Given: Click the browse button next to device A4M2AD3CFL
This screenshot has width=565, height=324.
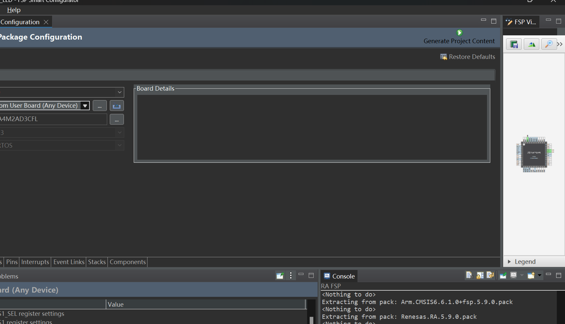Looking at the screenshot, I should [117, 119].
